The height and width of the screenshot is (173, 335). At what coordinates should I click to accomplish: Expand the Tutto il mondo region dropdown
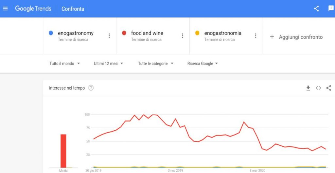[x=65, y=64]
